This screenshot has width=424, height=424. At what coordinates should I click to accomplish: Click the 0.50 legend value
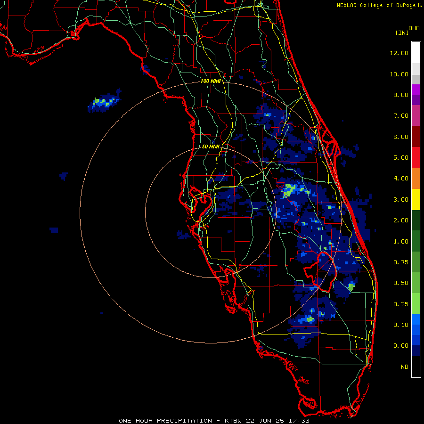click(401, 283)
